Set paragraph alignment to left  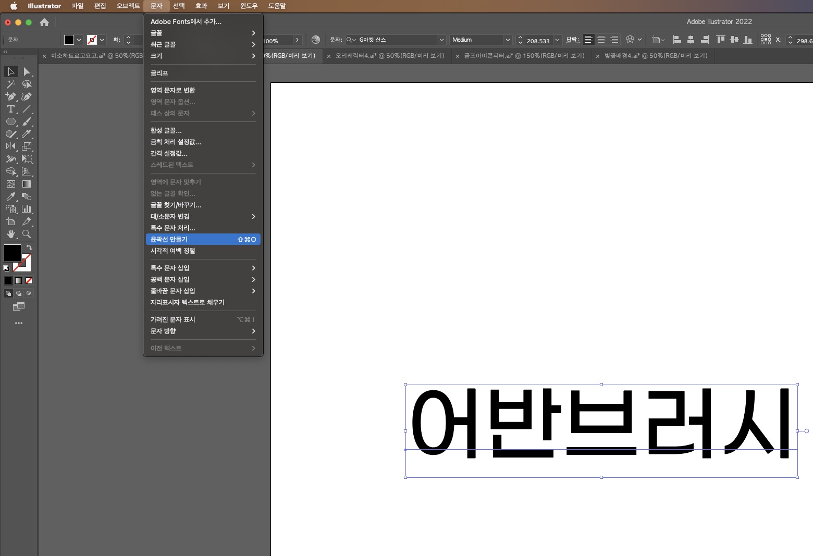pos(588,40)
